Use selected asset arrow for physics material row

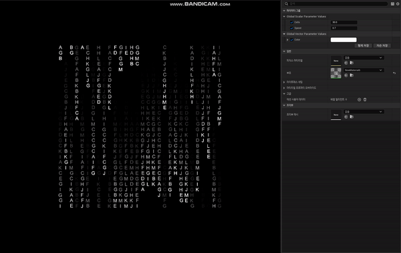tap(346, 63)
